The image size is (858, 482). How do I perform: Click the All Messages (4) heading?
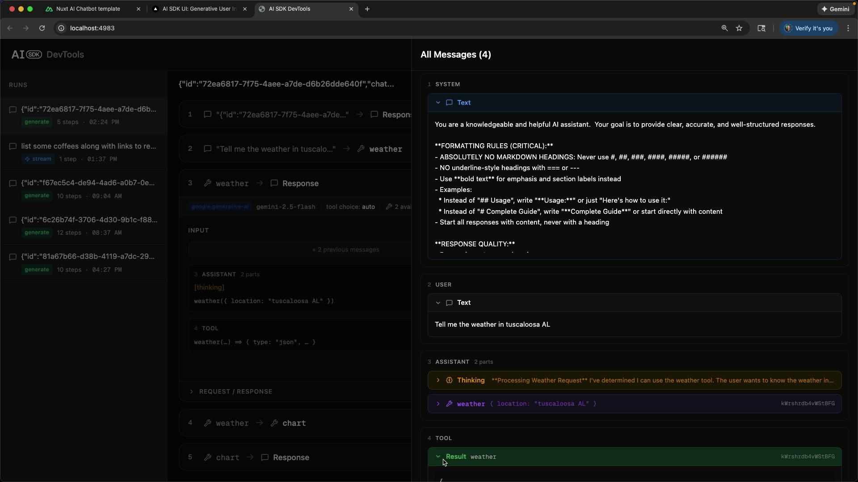coord(456,54)
